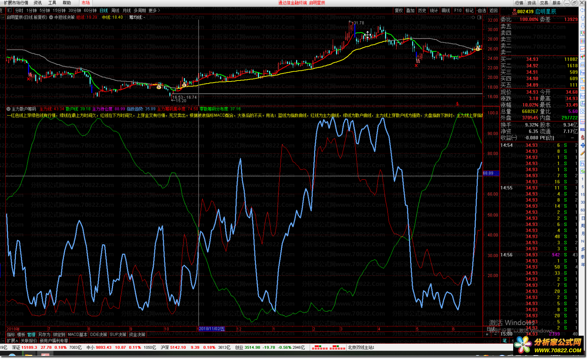This screenshot has width=588, height=359.
Task: Open the 指标 tab at bottom
Action: pyautogui.click(x=11, y=335)
